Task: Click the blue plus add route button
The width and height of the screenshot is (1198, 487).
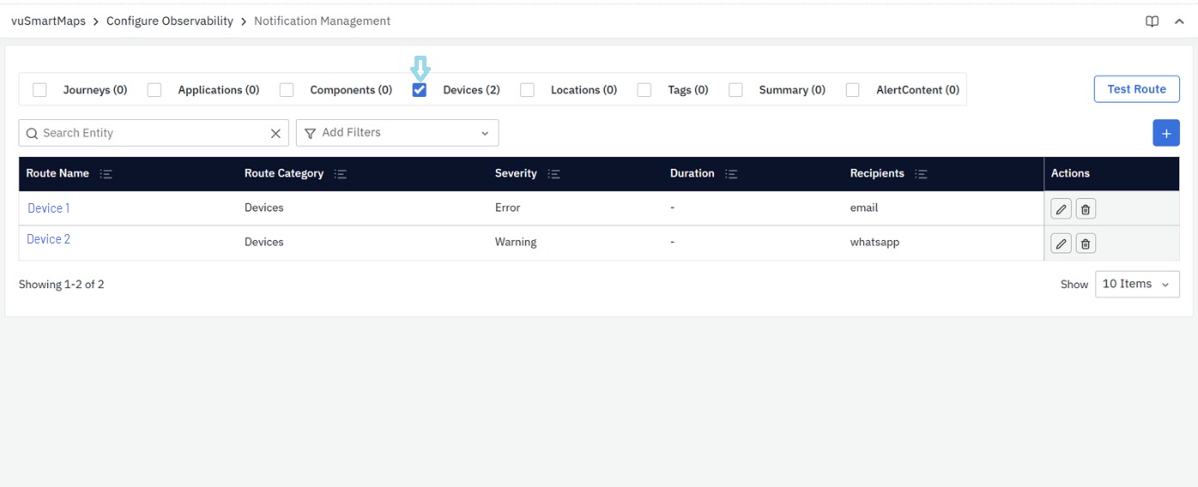Action: tap(1165, 133)
